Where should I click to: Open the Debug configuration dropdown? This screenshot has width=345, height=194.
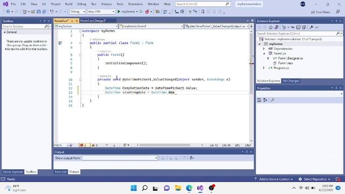click(x=77, y=12)
